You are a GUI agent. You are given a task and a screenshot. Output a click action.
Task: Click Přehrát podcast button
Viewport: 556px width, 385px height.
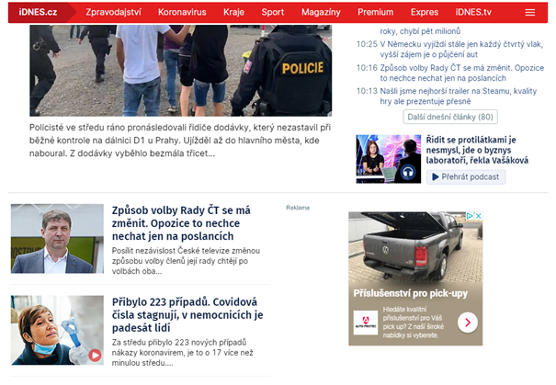coord(466,177)
